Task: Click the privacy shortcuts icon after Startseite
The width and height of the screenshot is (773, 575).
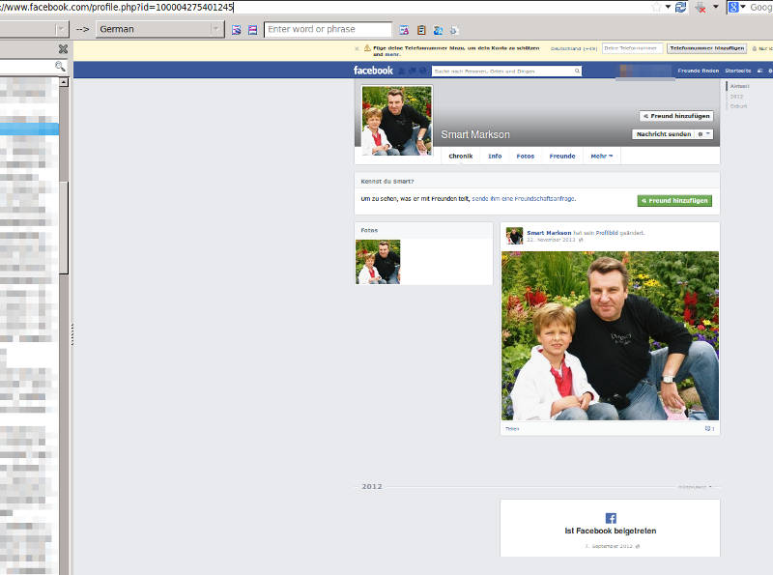Action: 759,71
